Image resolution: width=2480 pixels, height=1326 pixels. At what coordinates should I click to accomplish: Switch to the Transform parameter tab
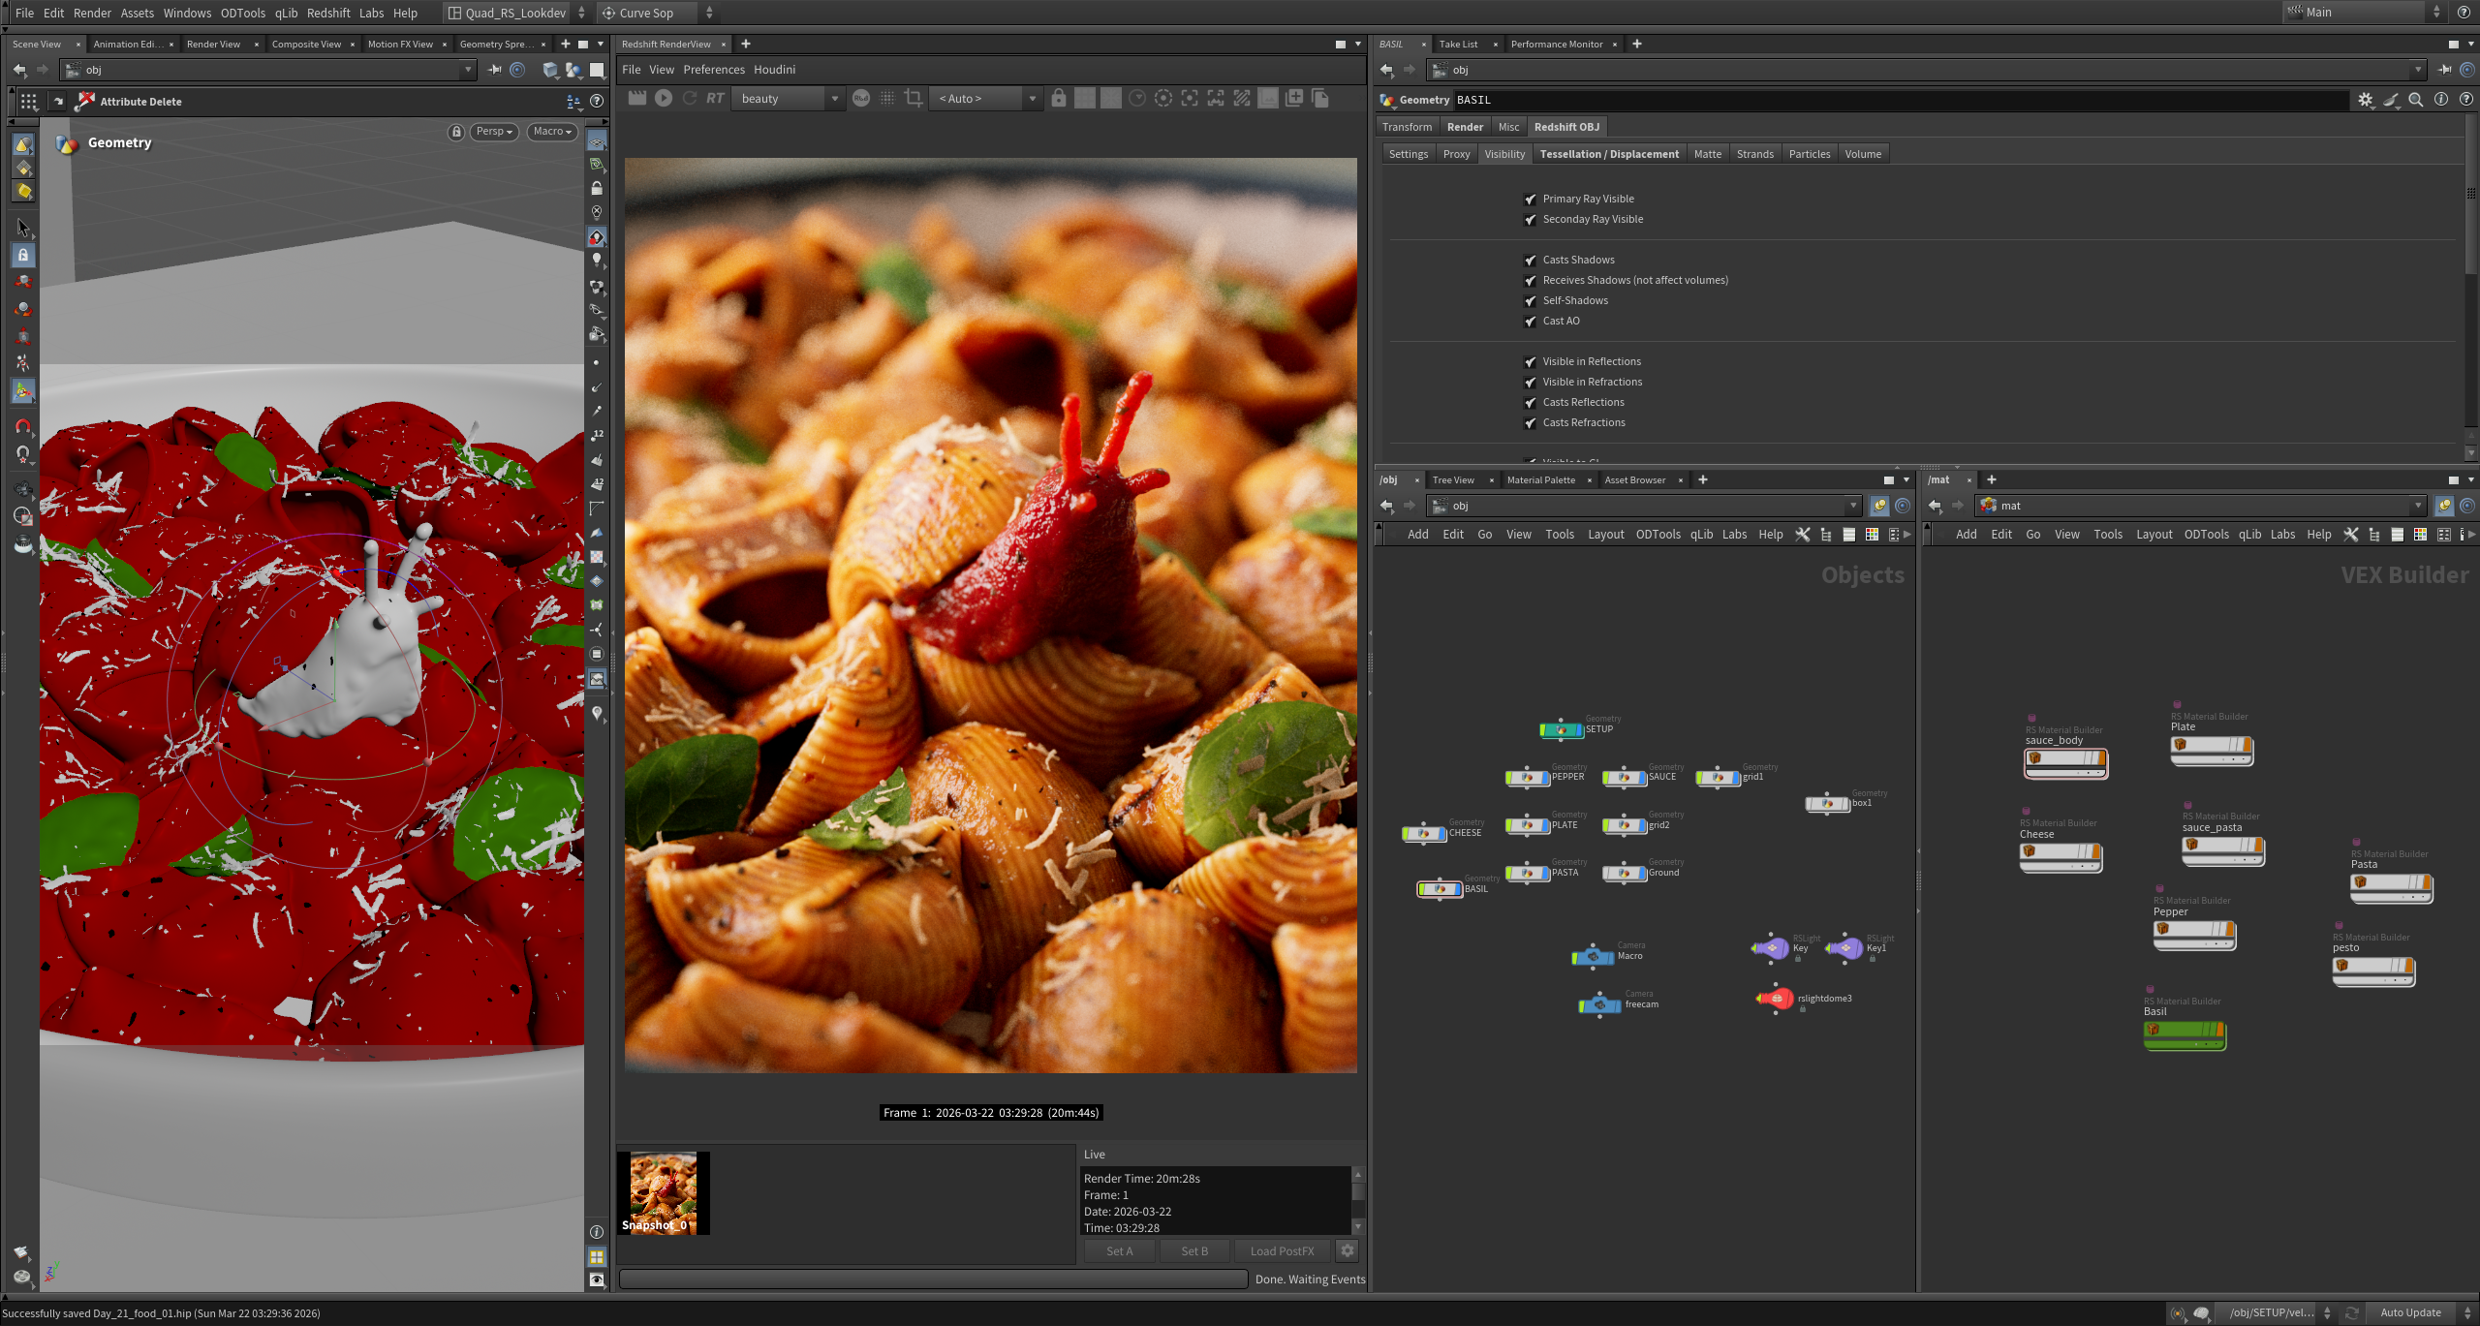[x=1407, y=127]
